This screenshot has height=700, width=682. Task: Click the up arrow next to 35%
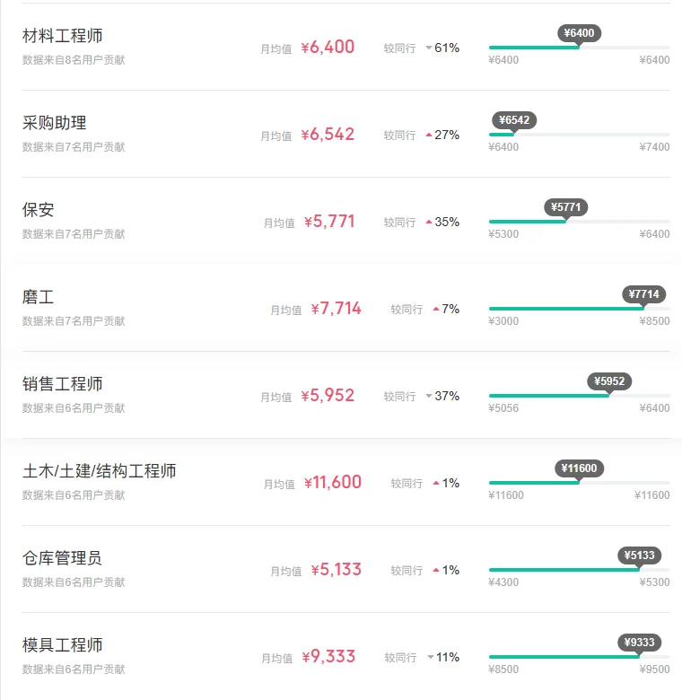[428, 222]
